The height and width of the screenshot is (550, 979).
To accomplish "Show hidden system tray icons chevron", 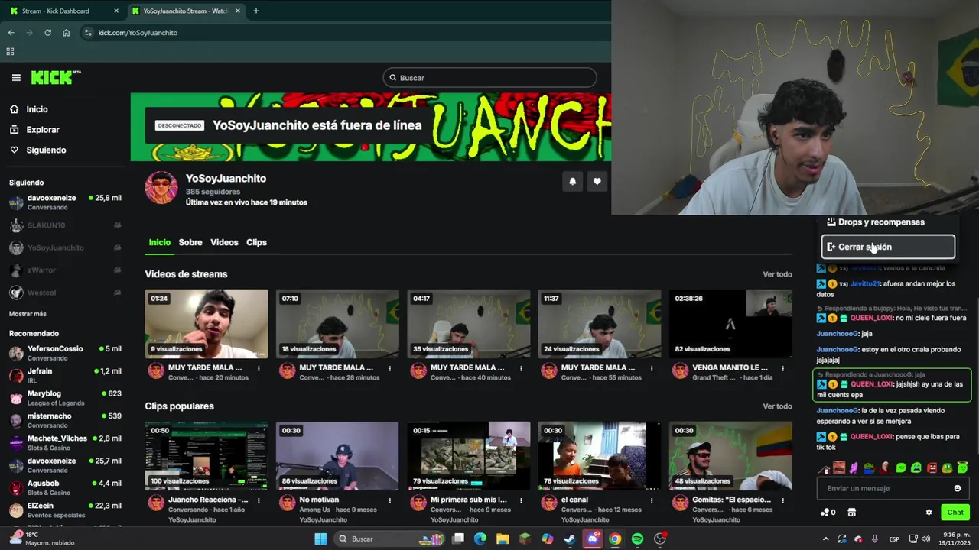I will 825,539.
